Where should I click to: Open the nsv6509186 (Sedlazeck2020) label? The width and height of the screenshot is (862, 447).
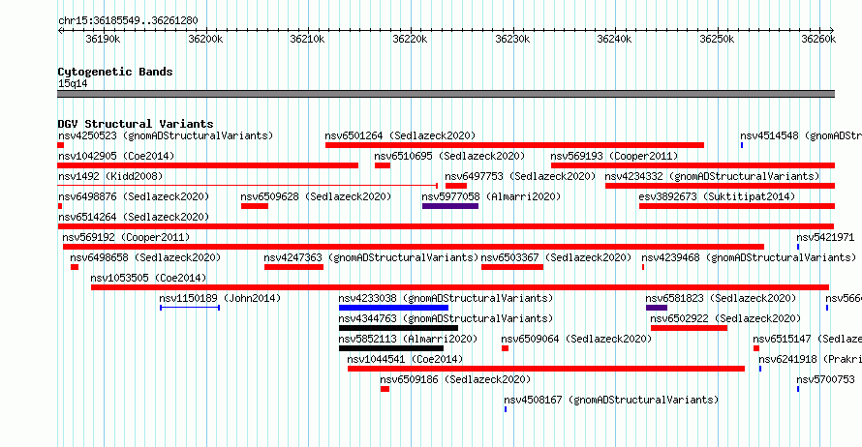455,379
